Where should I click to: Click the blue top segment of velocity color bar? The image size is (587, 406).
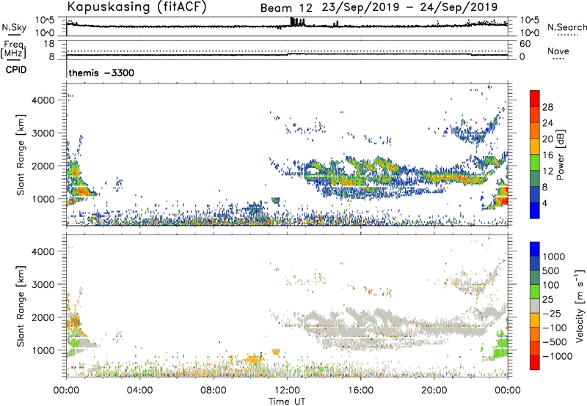point(535,249)
